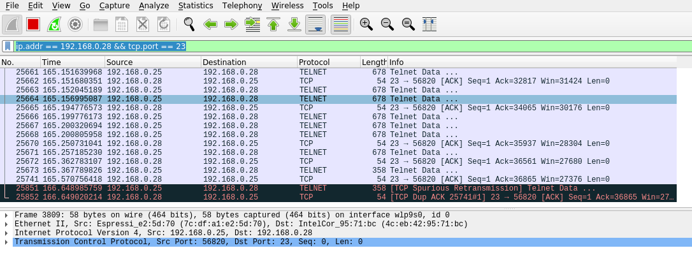Image resolution: width=692 pixels, height=255 pixels.
Task: Open the Capture menu
Action: click(x=114, y=6)
